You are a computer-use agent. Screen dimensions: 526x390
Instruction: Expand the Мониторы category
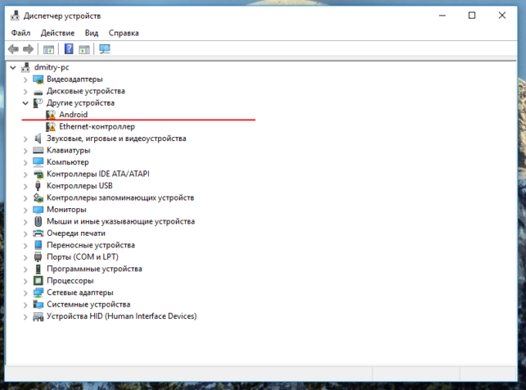click(x=25, y=210)
